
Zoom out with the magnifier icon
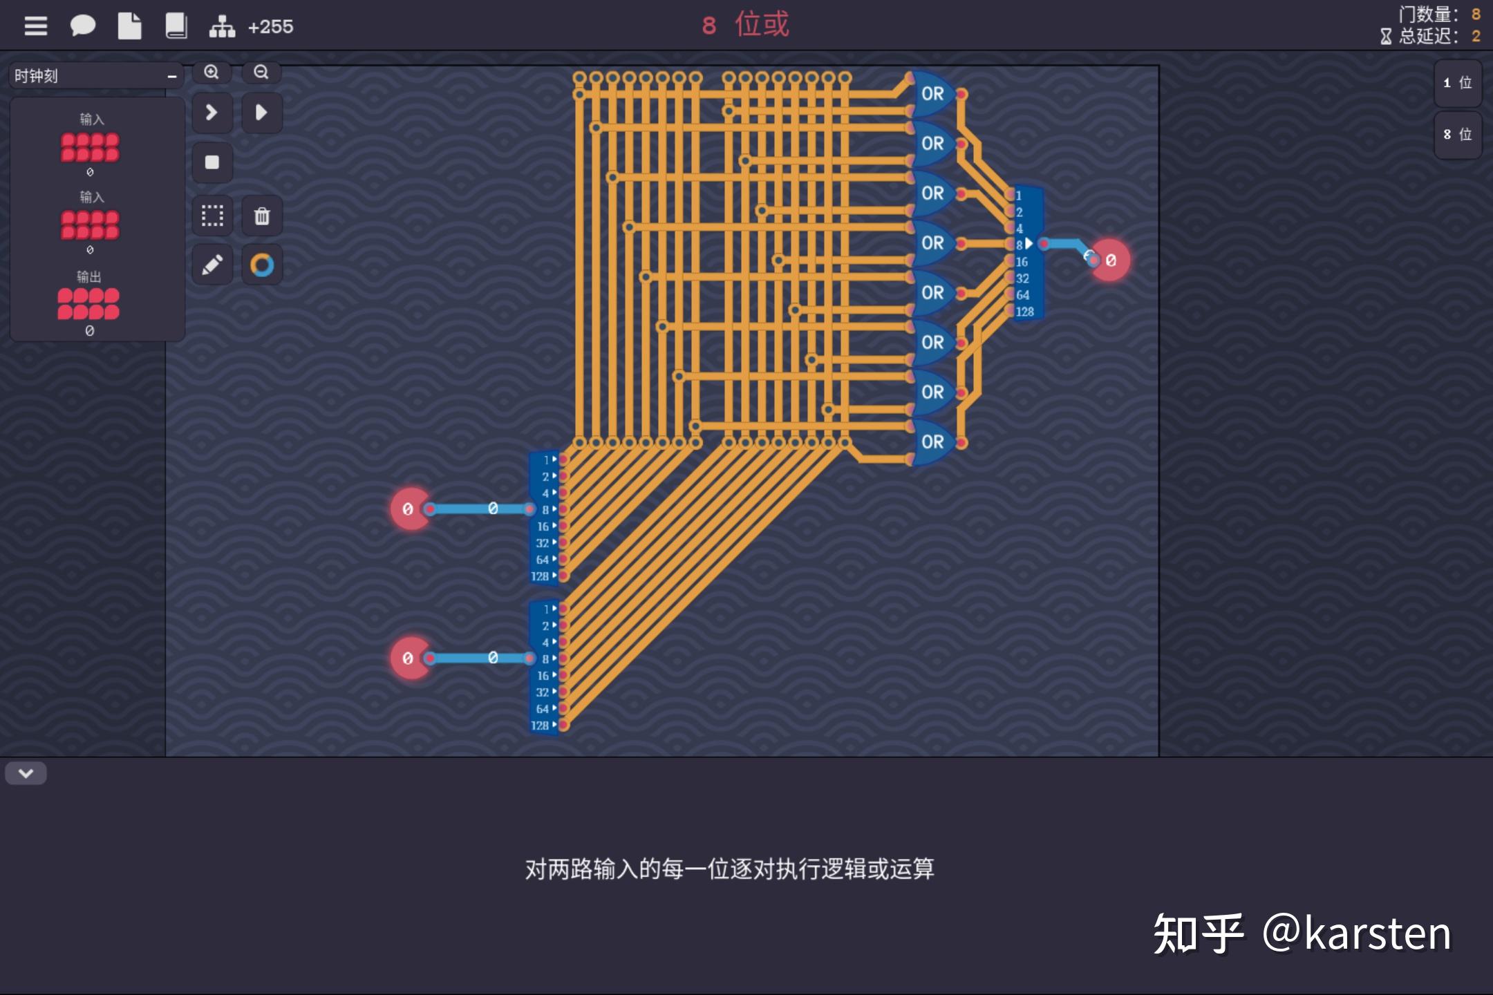coord(261,72)
